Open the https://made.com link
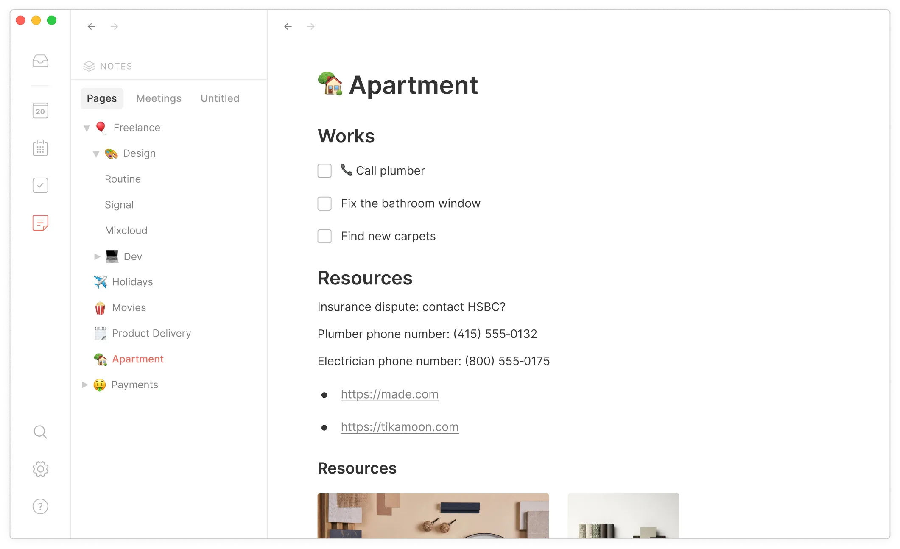The width and height of the screenshot is (900, 549). coord(389,394)
